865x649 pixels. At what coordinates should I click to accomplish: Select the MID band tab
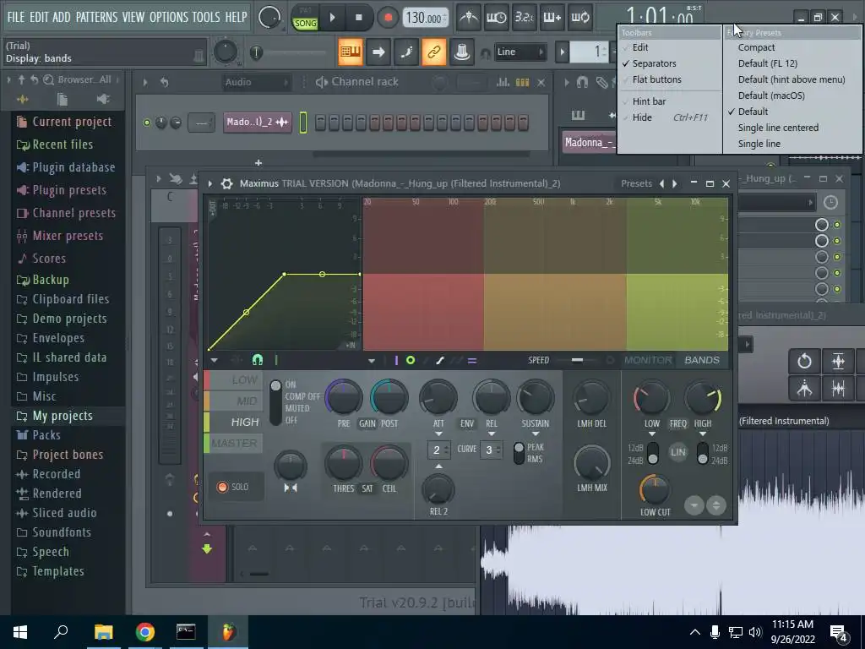pyautogui.click(x=234, y=401)
